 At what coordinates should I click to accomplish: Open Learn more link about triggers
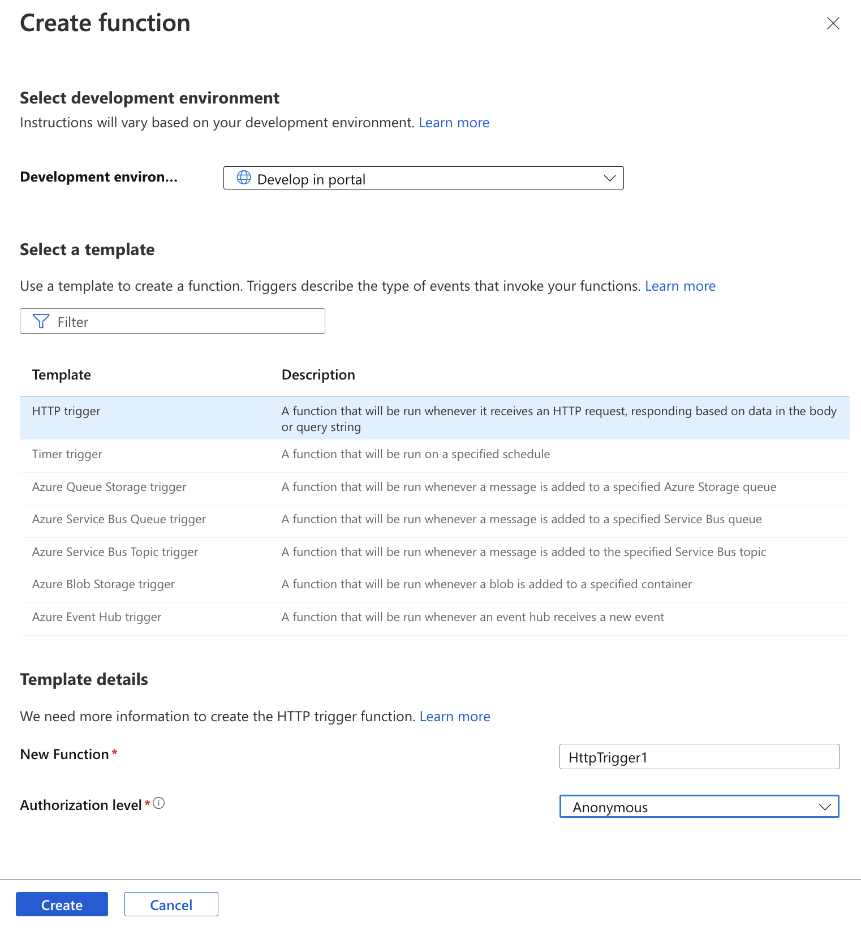pos(681,286)
